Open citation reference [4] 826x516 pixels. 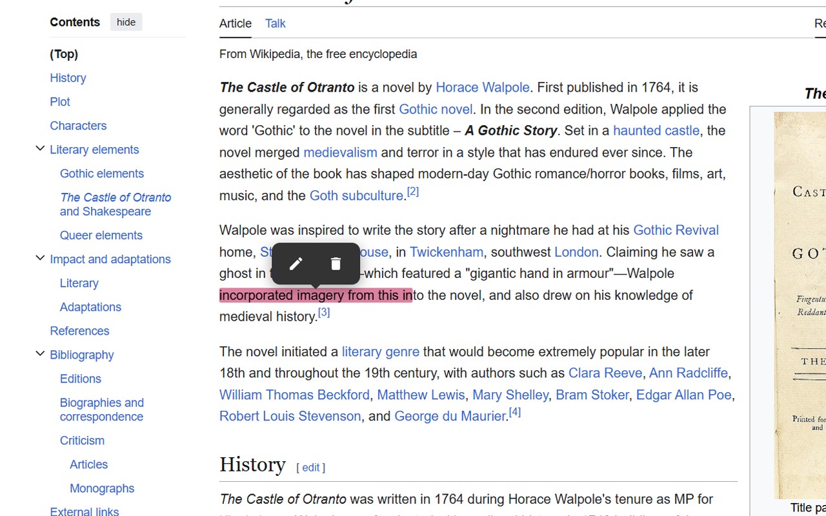pos(515,412)
